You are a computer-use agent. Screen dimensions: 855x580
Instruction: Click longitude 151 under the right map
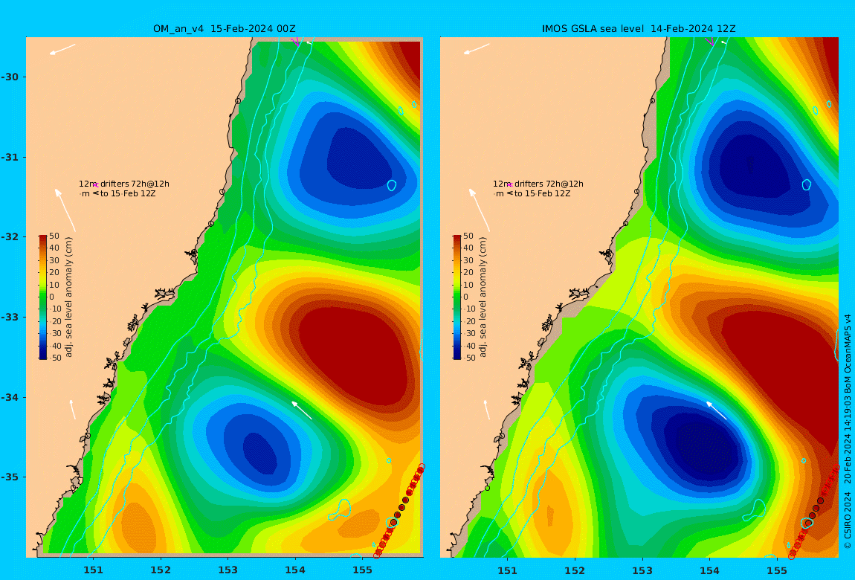508,570
